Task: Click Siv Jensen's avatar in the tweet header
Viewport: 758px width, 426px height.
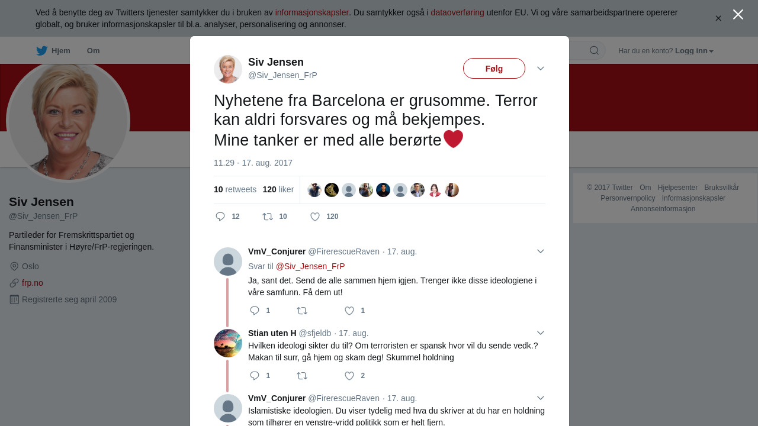Action: click(x=228, y=69)
